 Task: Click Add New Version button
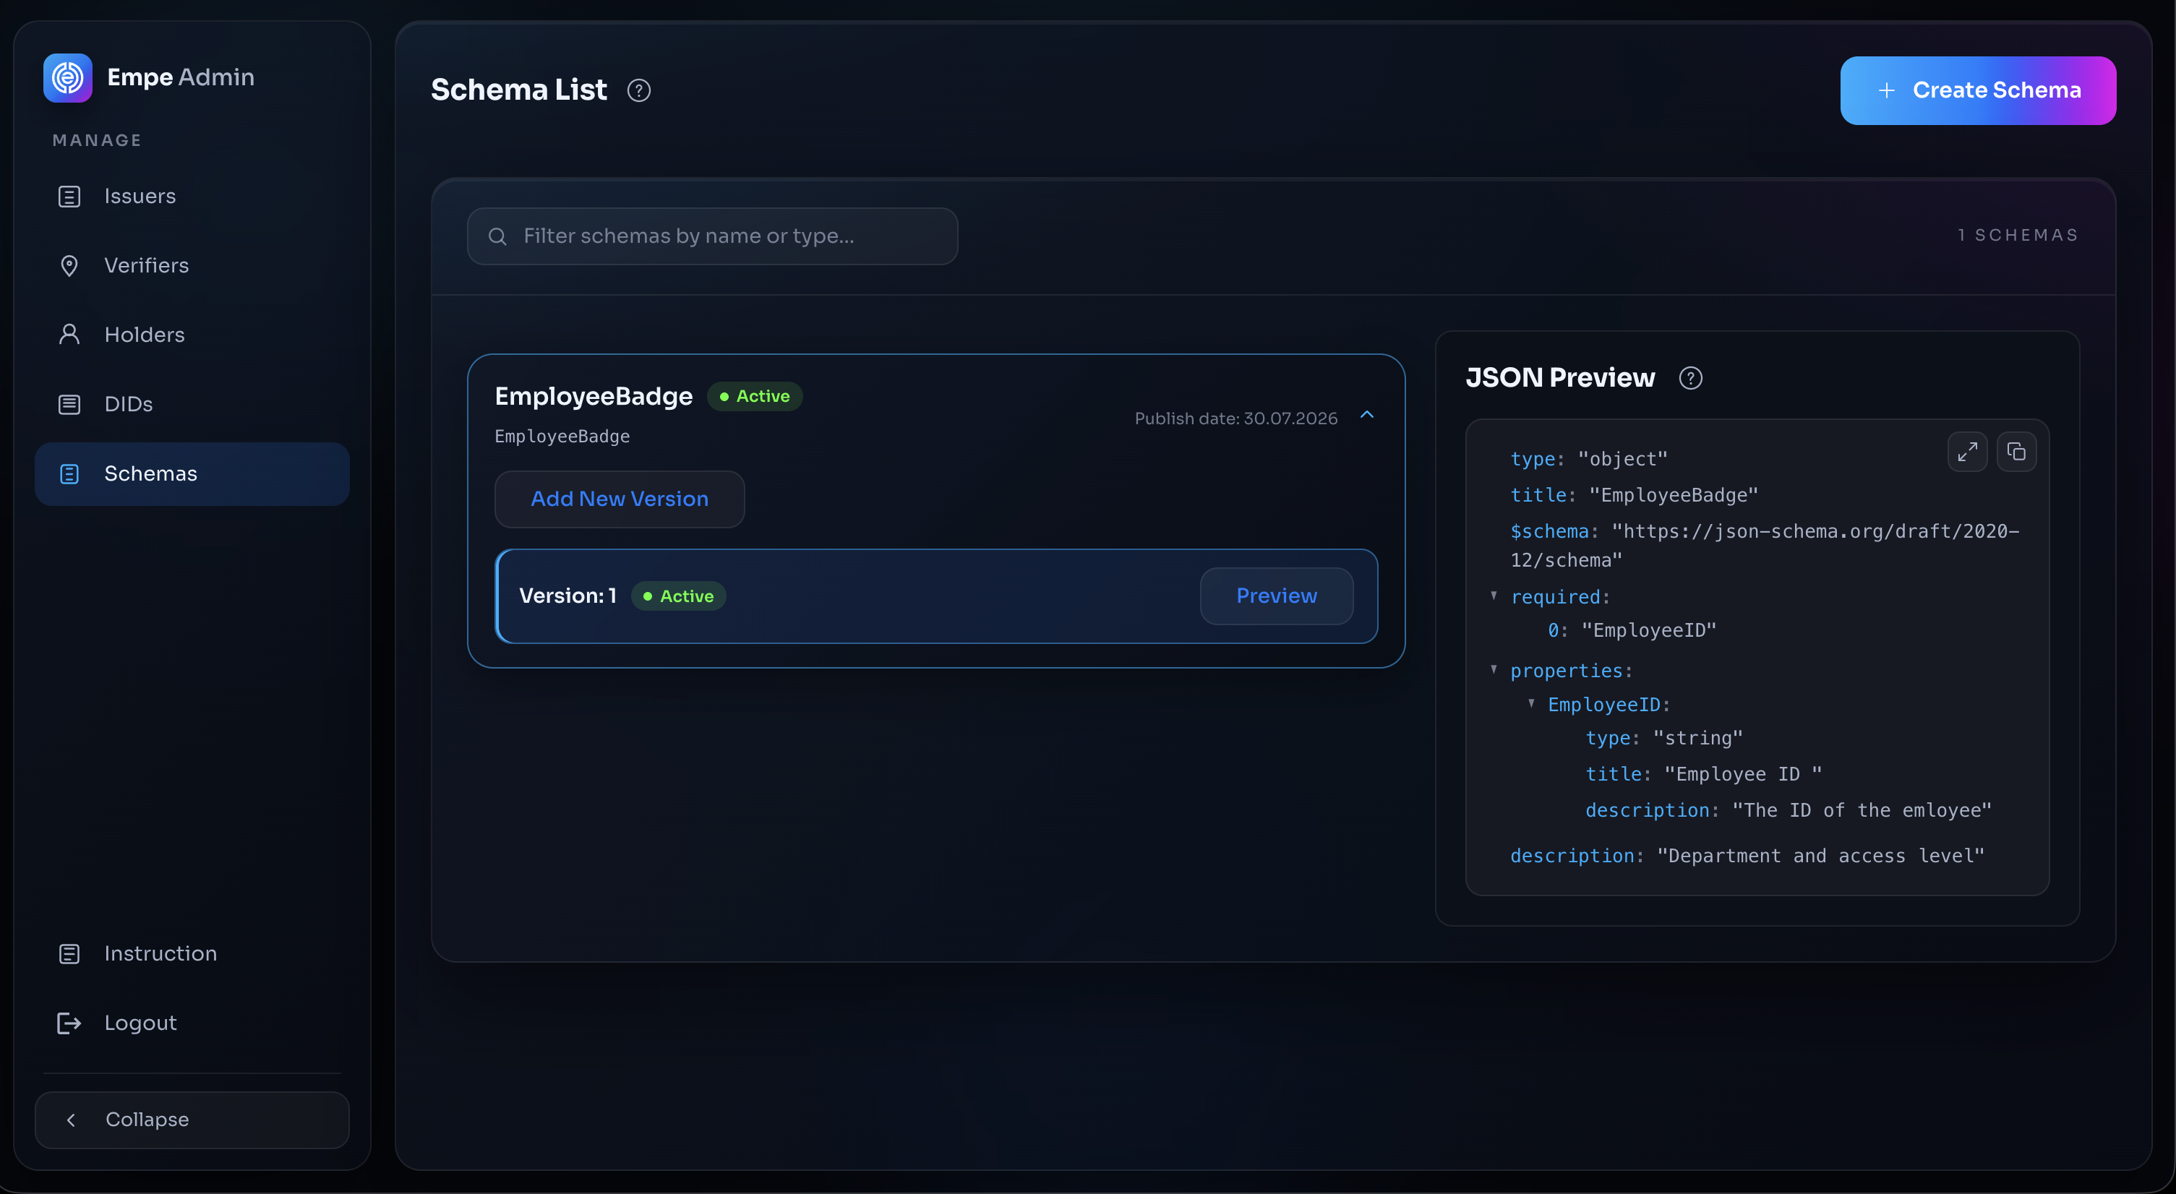click(x=619, y=499)
